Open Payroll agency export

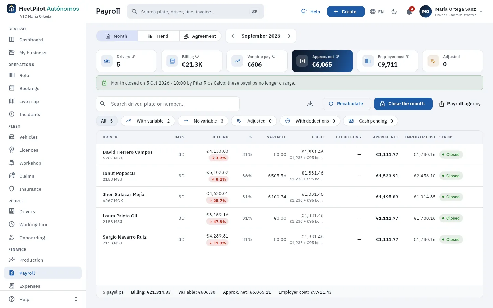pyautogui.click(x=460, y=104)
